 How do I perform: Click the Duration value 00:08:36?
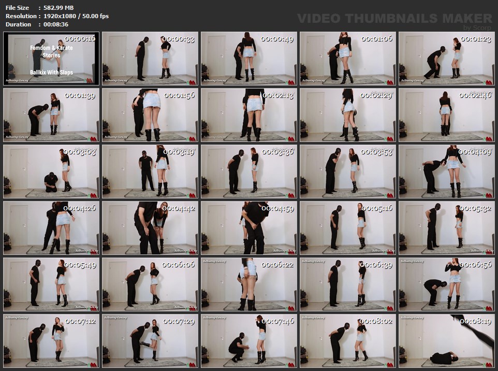[x=56, y=24]
